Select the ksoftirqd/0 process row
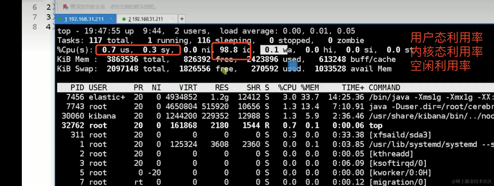 (x=275, y=163)
